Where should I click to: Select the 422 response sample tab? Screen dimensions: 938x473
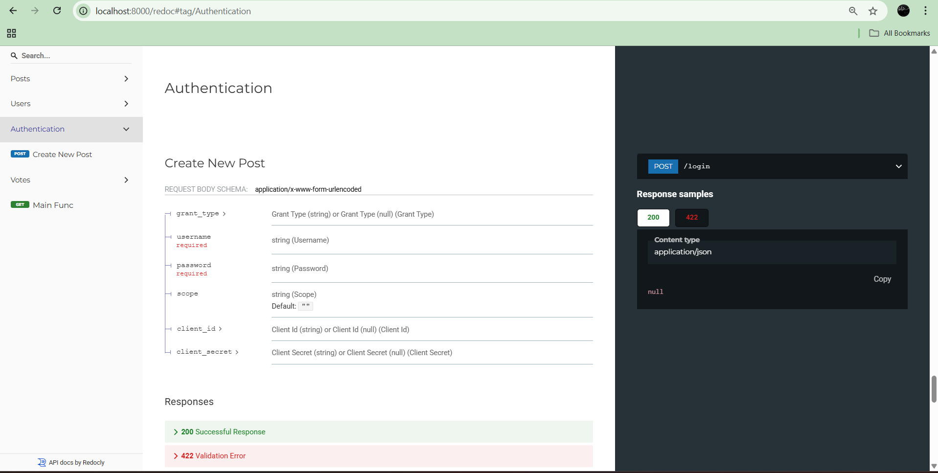[x=691, y=218]
